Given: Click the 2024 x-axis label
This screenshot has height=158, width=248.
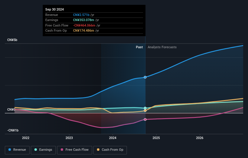Looking at the screenshot, I should pos(113,138).
